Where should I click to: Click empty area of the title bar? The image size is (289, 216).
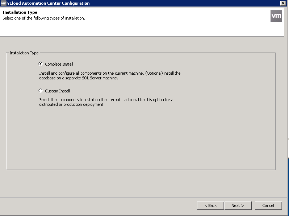(x=181, y=3)
